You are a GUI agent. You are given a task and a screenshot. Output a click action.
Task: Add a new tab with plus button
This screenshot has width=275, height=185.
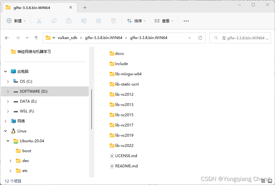click(x=85, y=7)
